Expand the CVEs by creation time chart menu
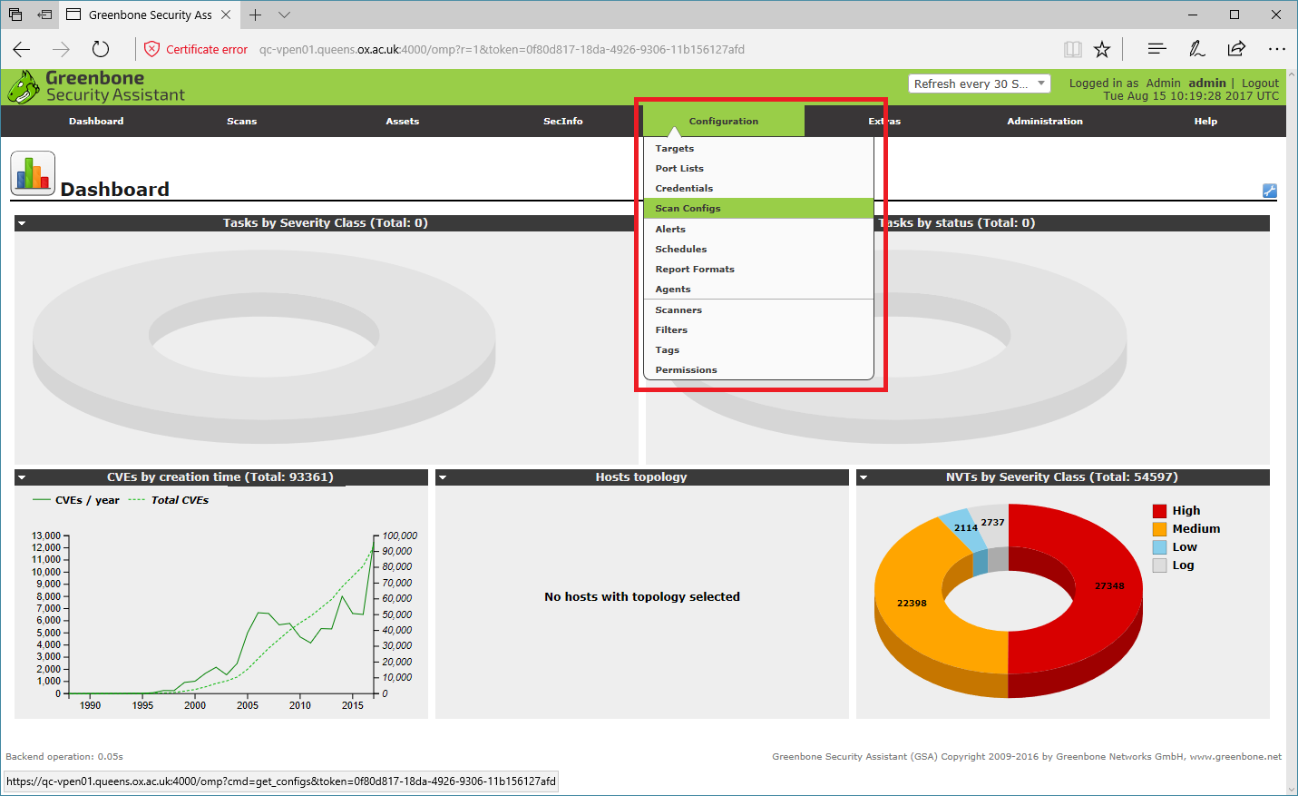 22,477
